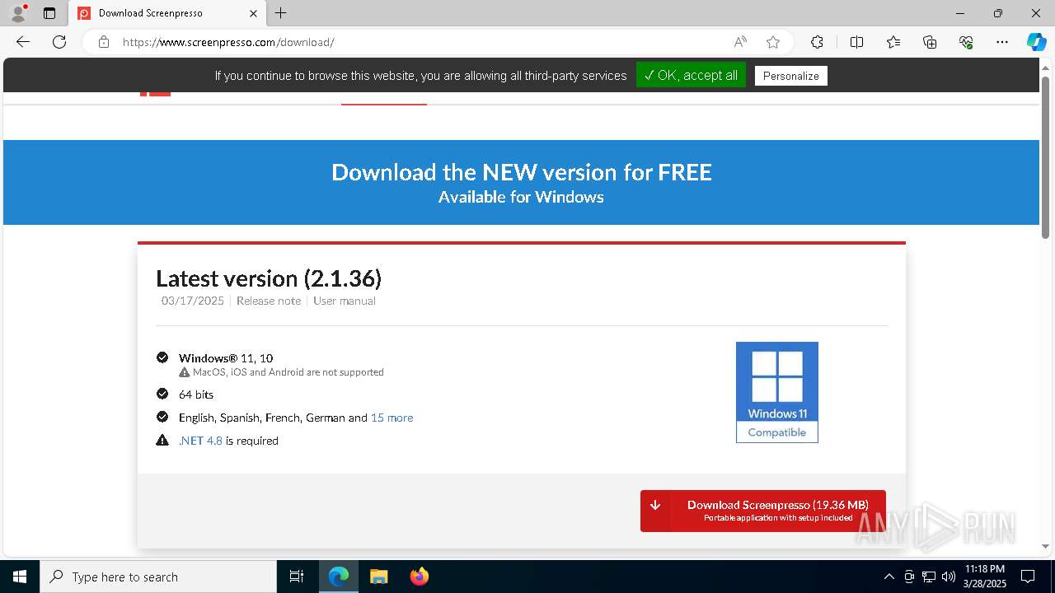Accept all third-party services
The width and height of the screenshot is (1055, 593).
pyautogui.click(x=691, y=75)
